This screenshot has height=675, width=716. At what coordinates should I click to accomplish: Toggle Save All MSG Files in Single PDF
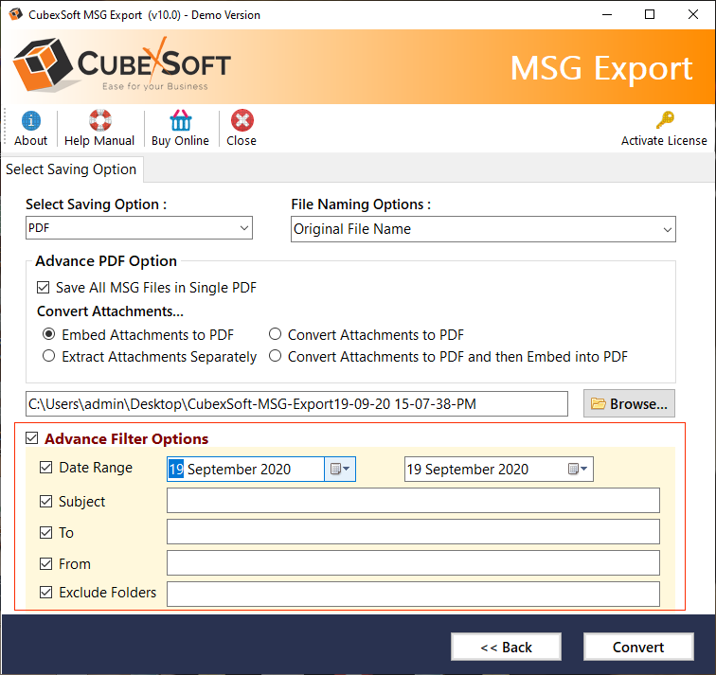tap(44, 288)
